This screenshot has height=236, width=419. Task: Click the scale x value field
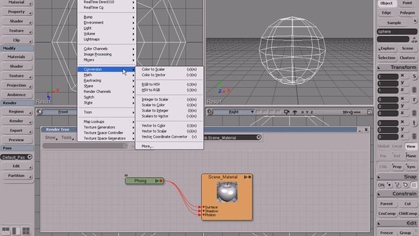coord(388,77)
